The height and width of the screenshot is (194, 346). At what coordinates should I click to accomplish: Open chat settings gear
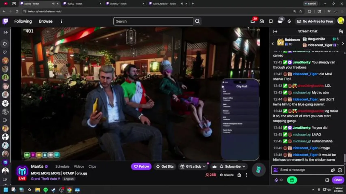(327, 180)
